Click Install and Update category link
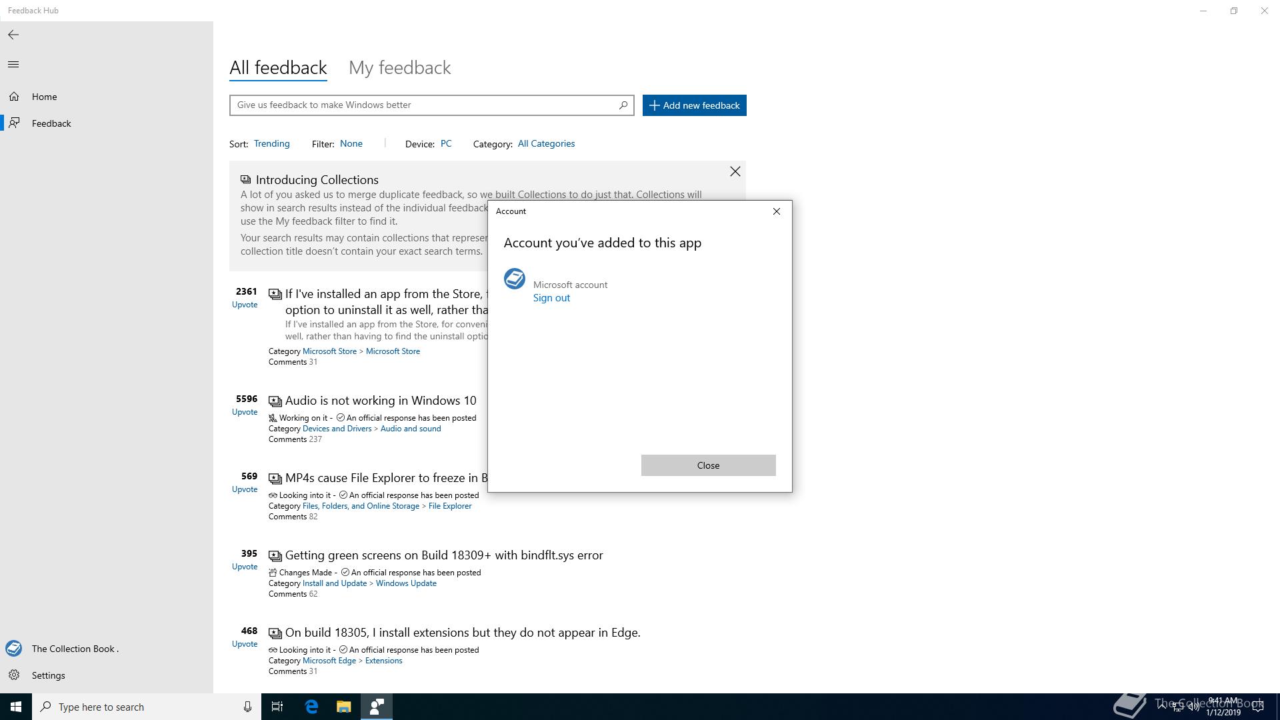 click(335, 583)
